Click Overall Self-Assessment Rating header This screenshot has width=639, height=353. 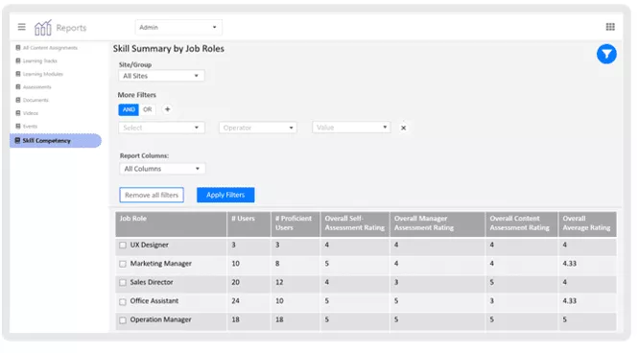click(x=355, y=224)
